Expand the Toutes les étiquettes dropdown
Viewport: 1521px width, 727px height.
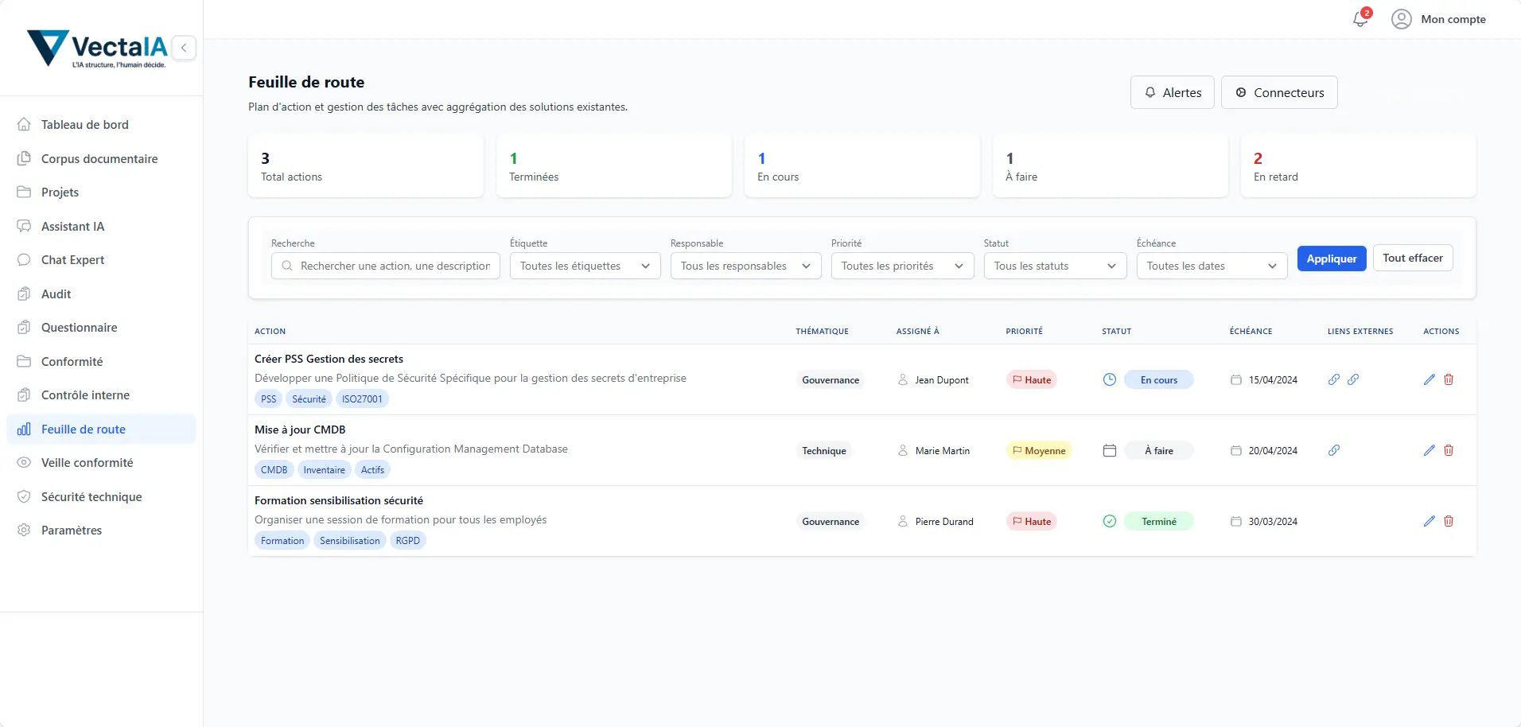coord(585,266)
